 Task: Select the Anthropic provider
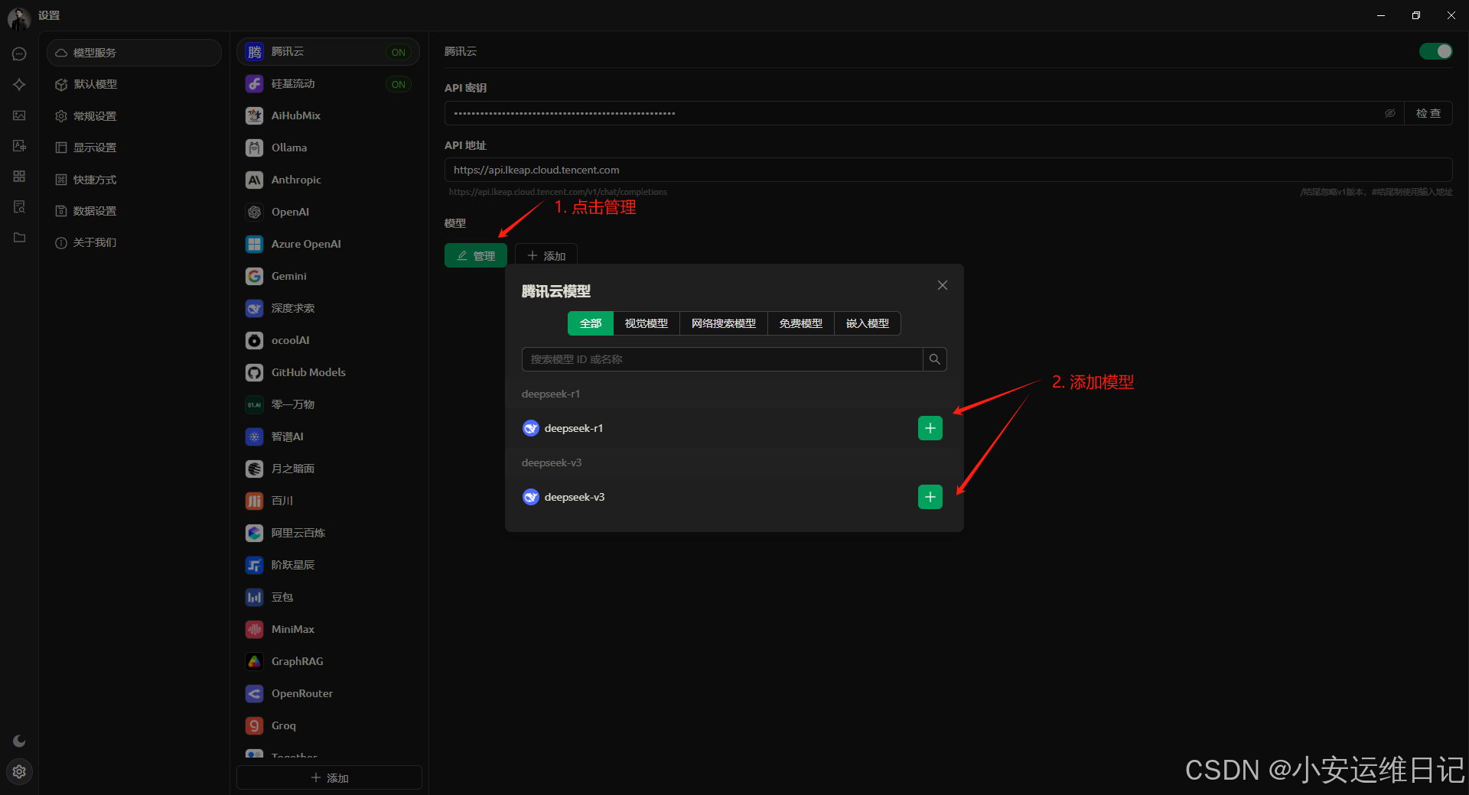click(327, 180)
